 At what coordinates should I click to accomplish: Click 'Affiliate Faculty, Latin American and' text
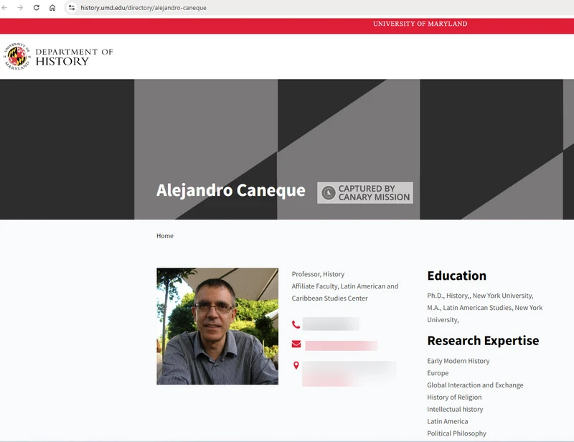345,286
